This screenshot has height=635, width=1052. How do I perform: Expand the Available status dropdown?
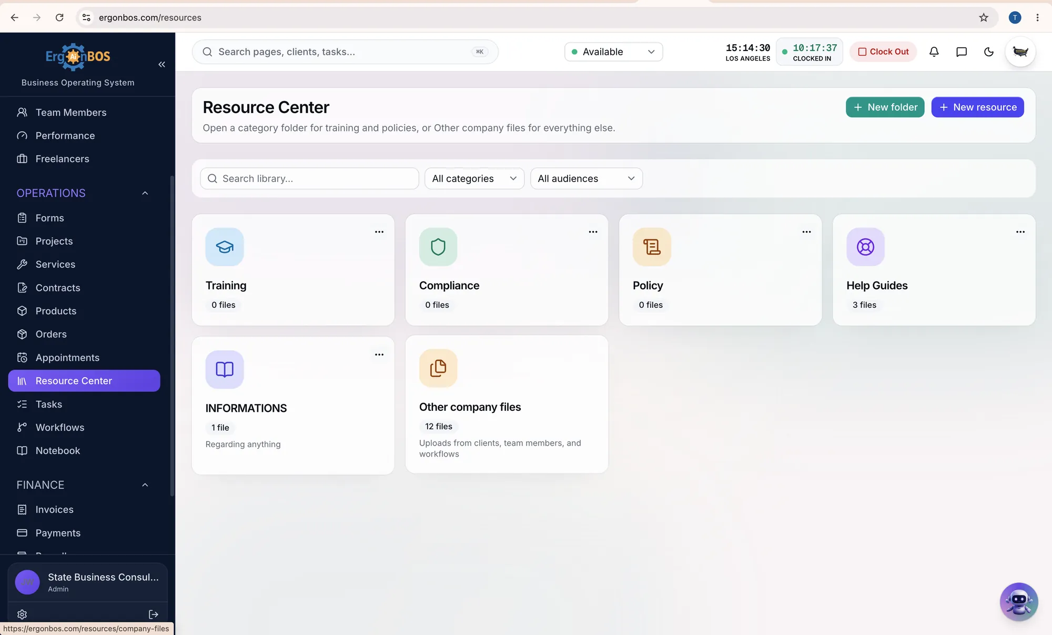[x=613, y=52]
